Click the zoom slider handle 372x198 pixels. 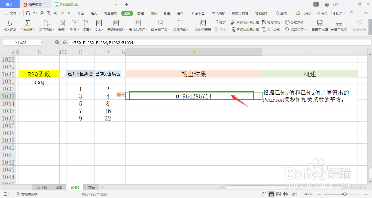click(x=345, y=194)
